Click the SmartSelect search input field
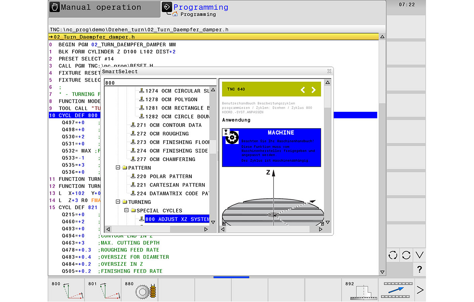Viewport: 474px width, 302px height. (x=160, y=83)
